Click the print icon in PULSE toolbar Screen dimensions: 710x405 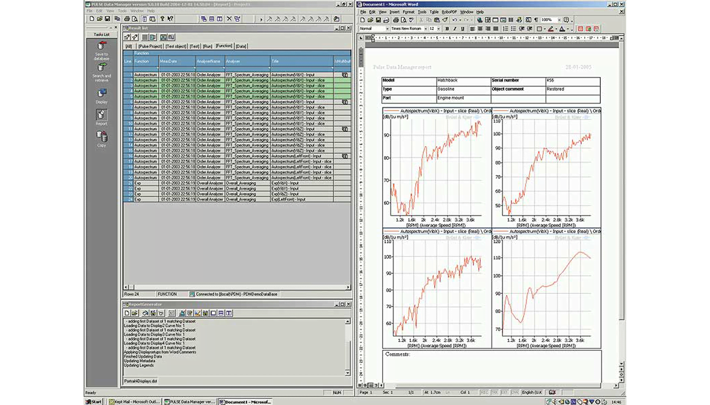coord(126,19)
